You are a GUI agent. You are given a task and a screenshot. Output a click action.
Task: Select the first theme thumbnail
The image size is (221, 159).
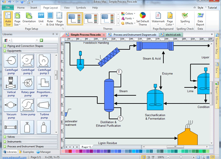75,19
